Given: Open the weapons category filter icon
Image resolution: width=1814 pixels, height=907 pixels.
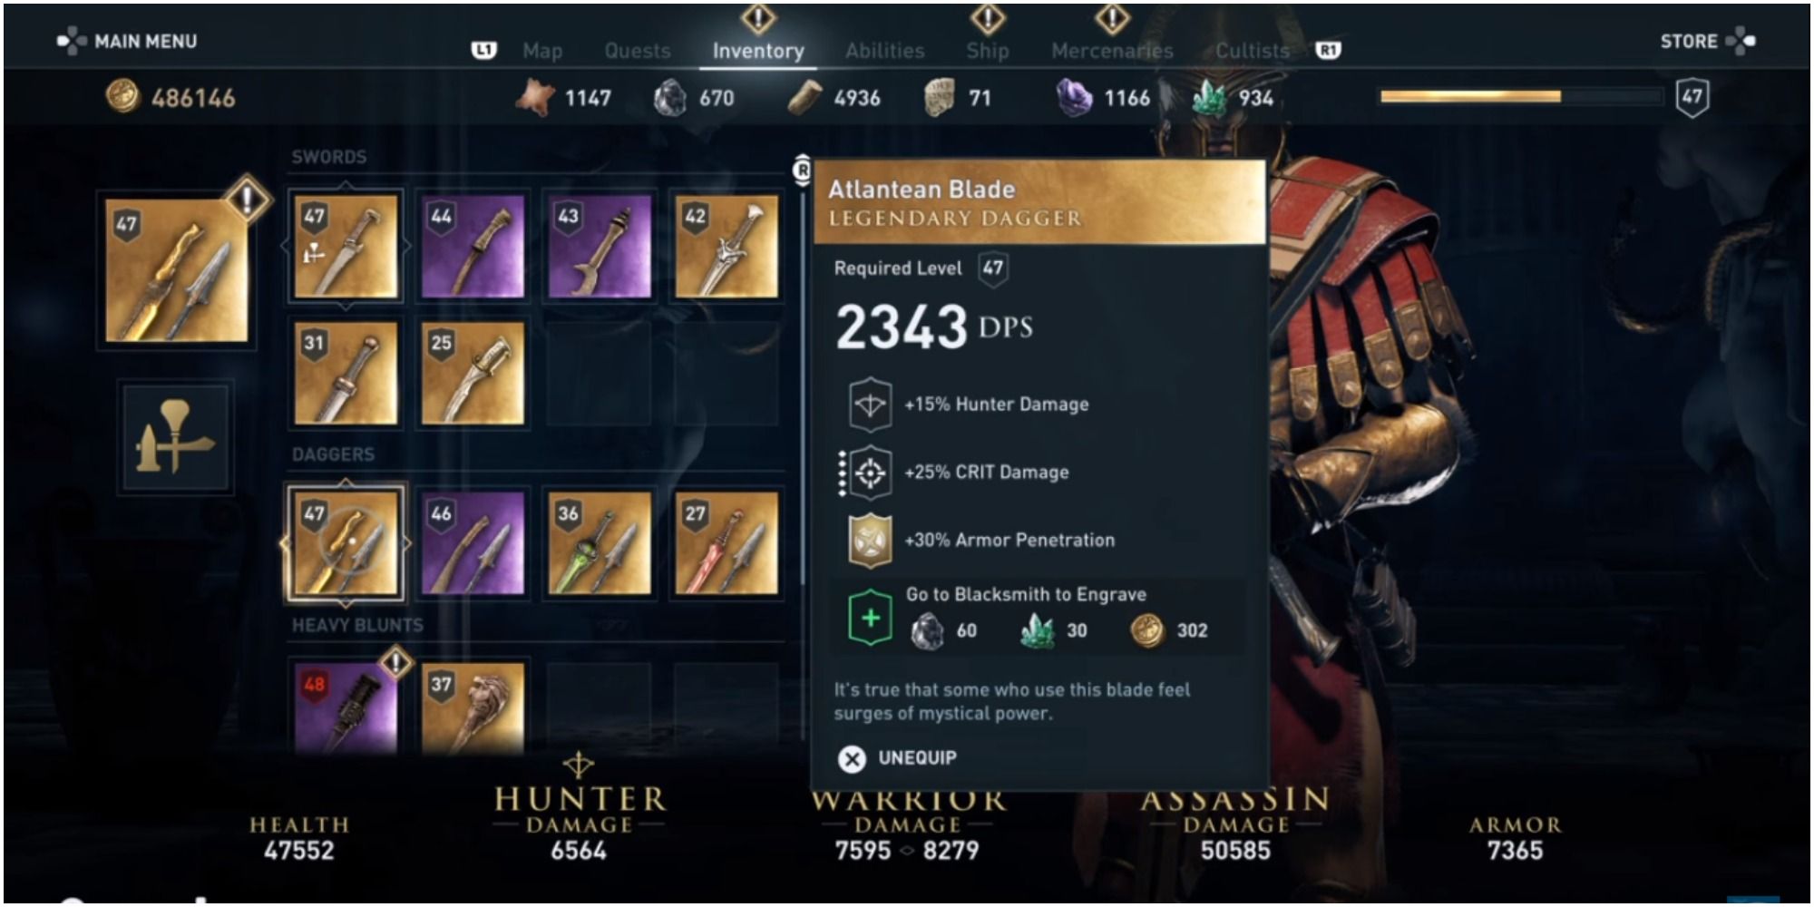Looking at the screenshot, I should click(175, 437).
